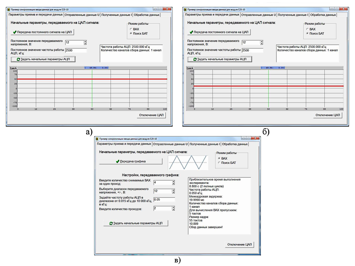Click the 'Частота работы АЦП: 2500.000 кГц' line in window б)
The height and width of the screenshot is (266, 355).
click(302, 47)
